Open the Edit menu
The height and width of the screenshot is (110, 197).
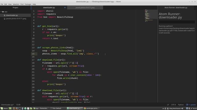tap(6, 4)
